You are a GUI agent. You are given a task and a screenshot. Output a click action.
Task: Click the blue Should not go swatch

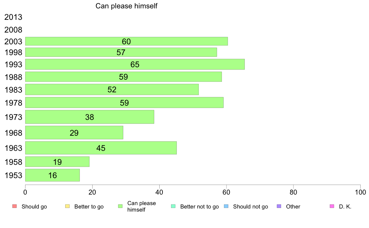pos(226,206)
